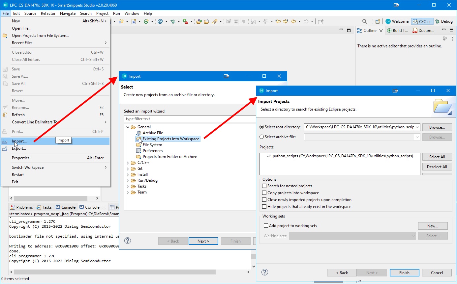Click Finish in Import Projects dialog
This screenshot has width=457, height=284.
[404, 273]
